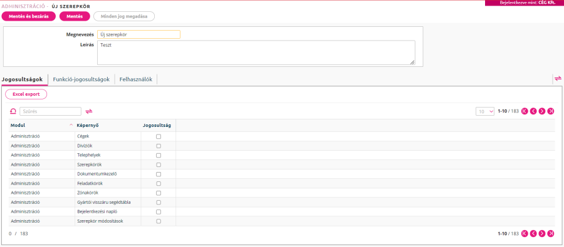Switch to the Funkció-jogosultságok tab
564x247 pixels.
pos(81,79)
